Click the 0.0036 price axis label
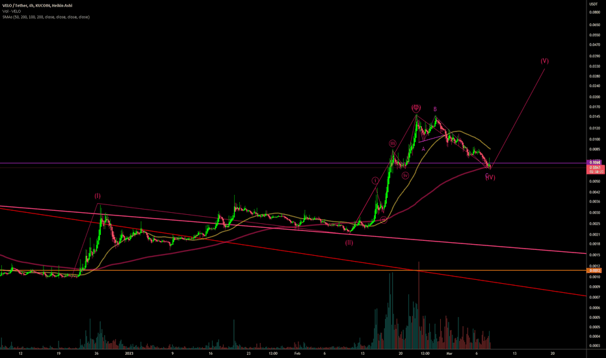This screenshot has width=606, height=358. [x=594, y=201]
